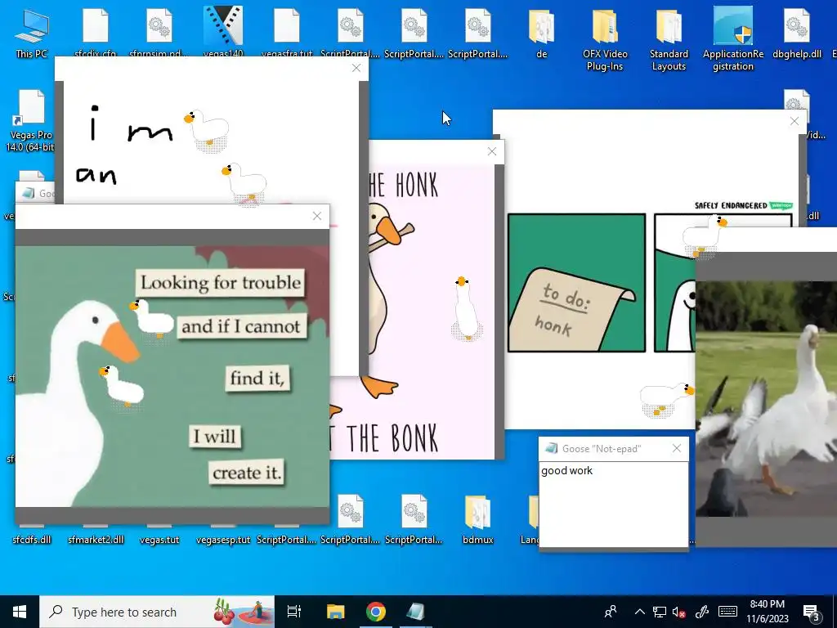Select the Vegas Pro 14.0 shortcut
Screen dimensions: 837x628
click(31, 121)
